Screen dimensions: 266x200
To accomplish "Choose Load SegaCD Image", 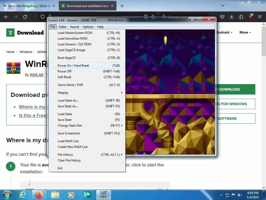I will tap(87, 50).
